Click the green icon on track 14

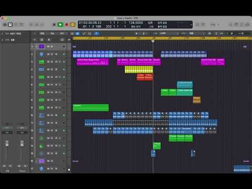41,146
